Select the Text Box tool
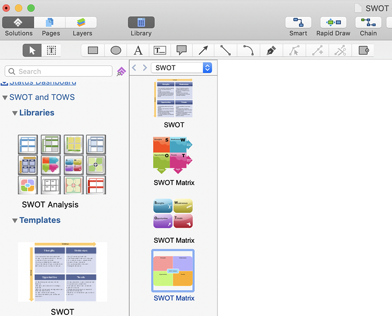 [x=160, y=50]
